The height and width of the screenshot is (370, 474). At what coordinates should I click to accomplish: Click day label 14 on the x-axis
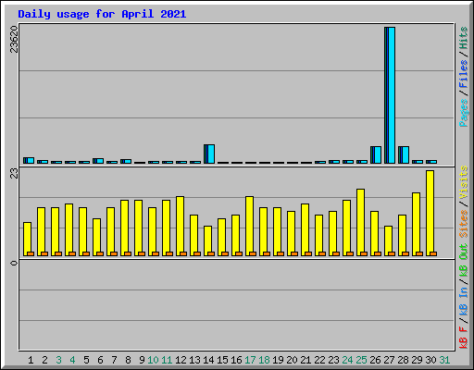coord(208,360)
